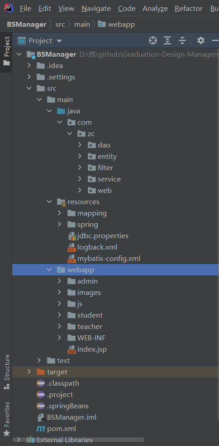219x446 pixels.
Task: Click the Select Opened File locate icon
Action: [x=153, y=41]
